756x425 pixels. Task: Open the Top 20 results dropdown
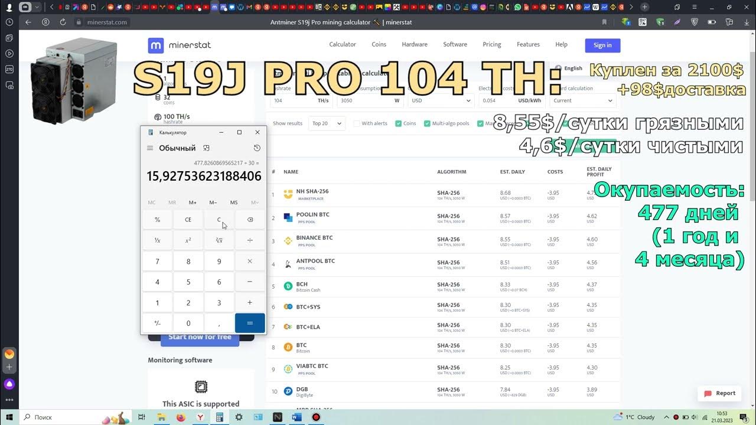[327, 123]
